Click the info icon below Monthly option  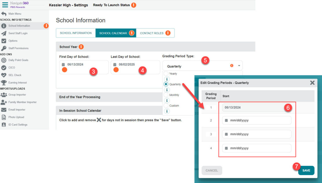pyautogui.click(x=167, y=100)
